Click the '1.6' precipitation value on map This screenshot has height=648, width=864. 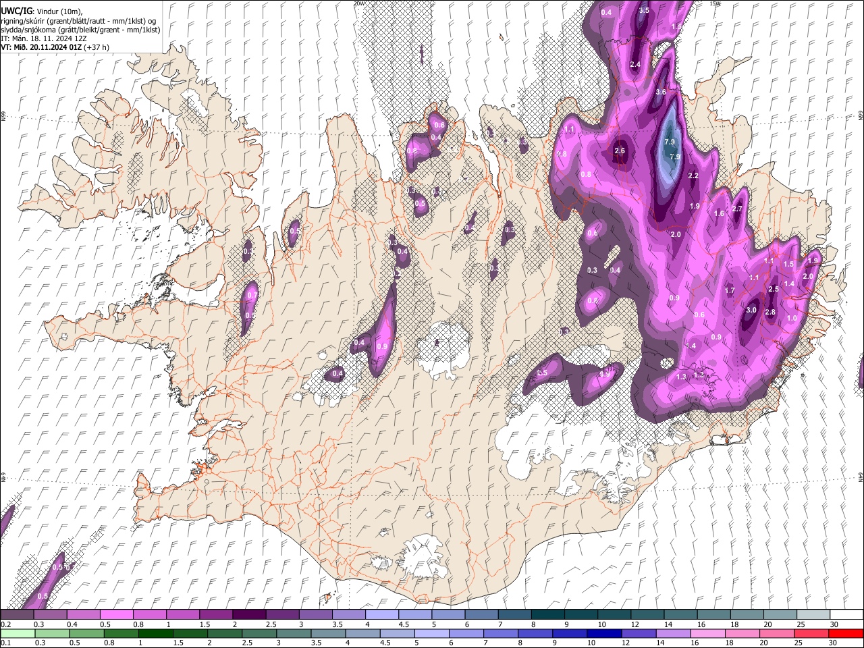(719, 213)
